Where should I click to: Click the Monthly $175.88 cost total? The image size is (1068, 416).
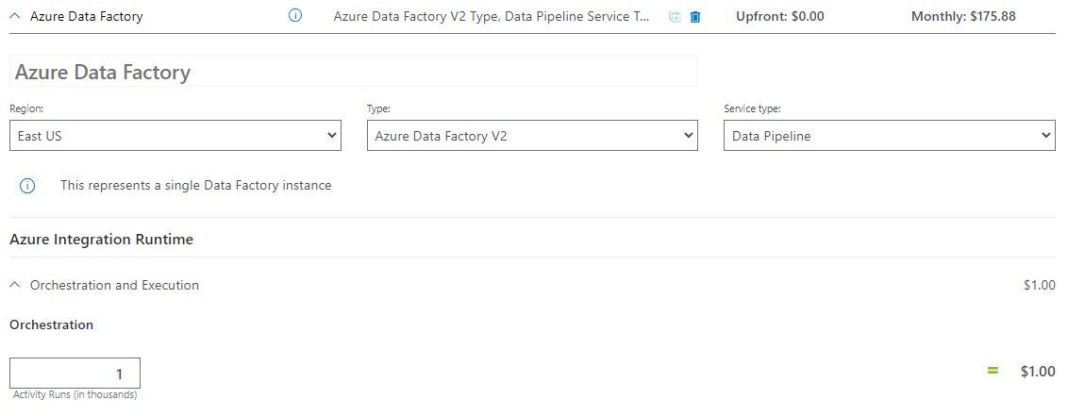tap(963, 16)
